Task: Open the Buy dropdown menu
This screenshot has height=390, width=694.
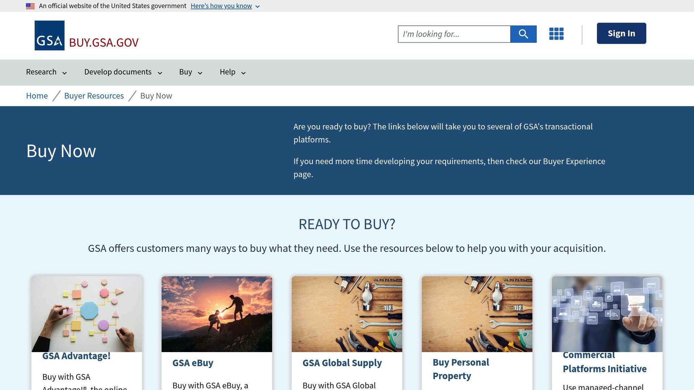Action: (191, 72)
